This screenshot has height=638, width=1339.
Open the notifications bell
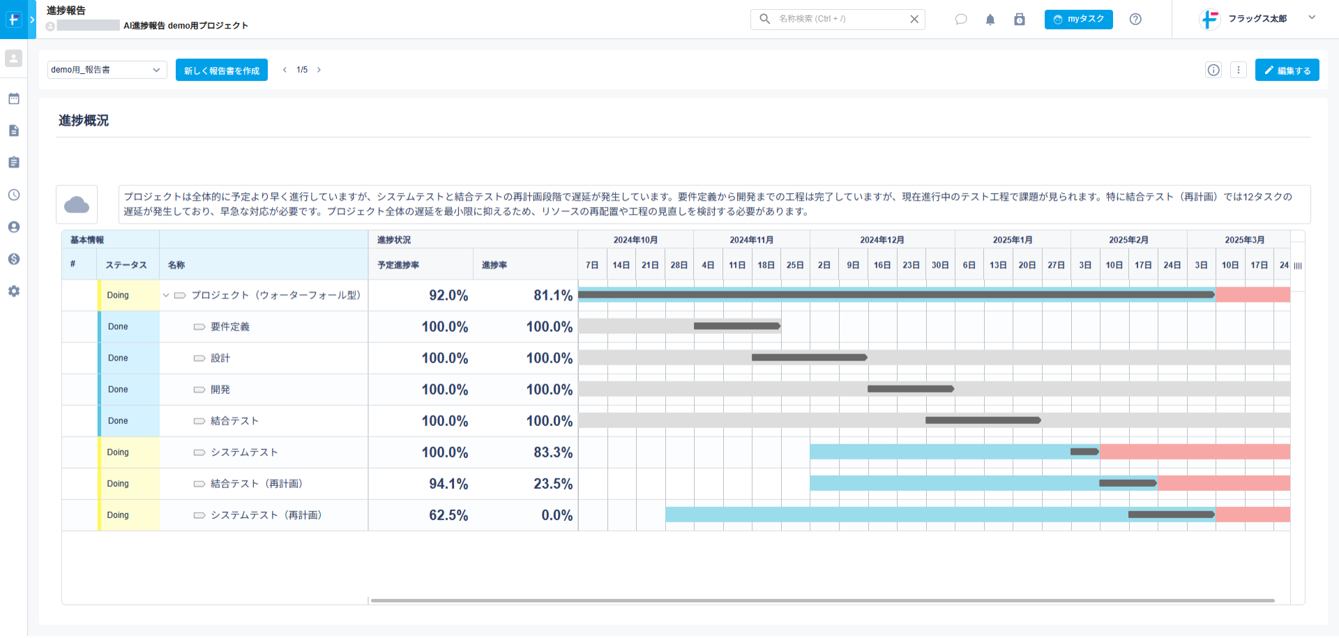click(990, 20)
